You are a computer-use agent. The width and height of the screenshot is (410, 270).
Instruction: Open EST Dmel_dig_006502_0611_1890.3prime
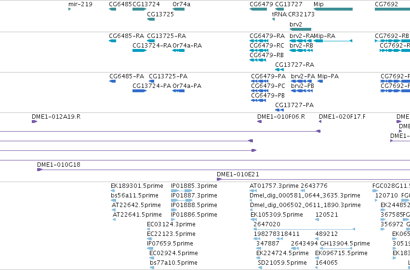point(305,205)
